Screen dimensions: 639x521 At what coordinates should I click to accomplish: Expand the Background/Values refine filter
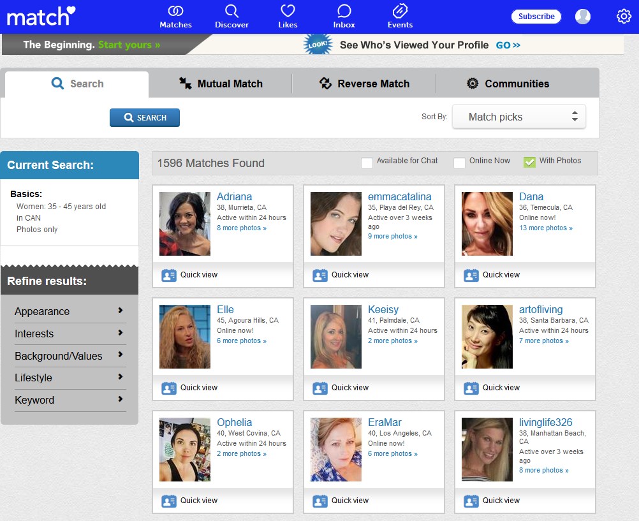pos(70,356)
